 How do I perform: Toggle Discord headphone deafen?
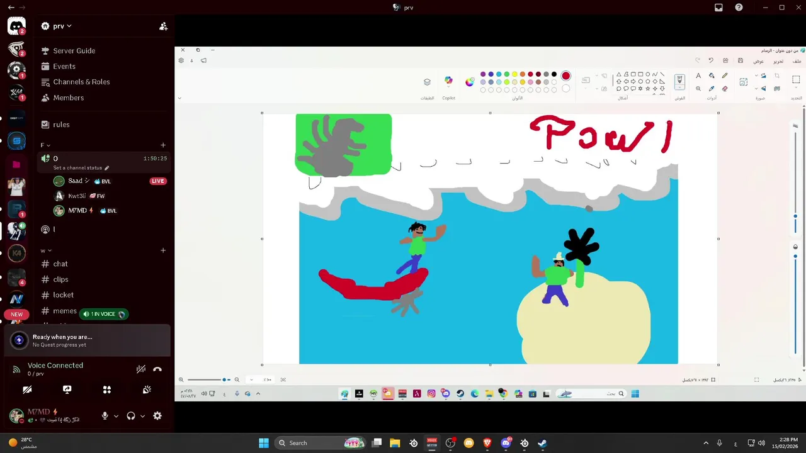[131, 416]
